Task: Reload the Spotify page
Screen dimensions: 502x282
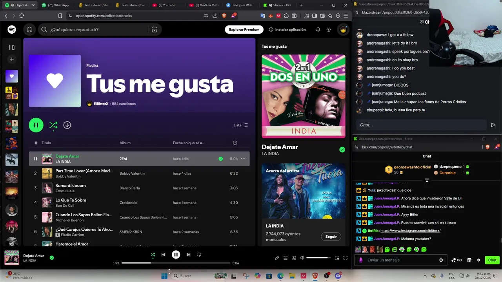Action: (x=22, y=16)
